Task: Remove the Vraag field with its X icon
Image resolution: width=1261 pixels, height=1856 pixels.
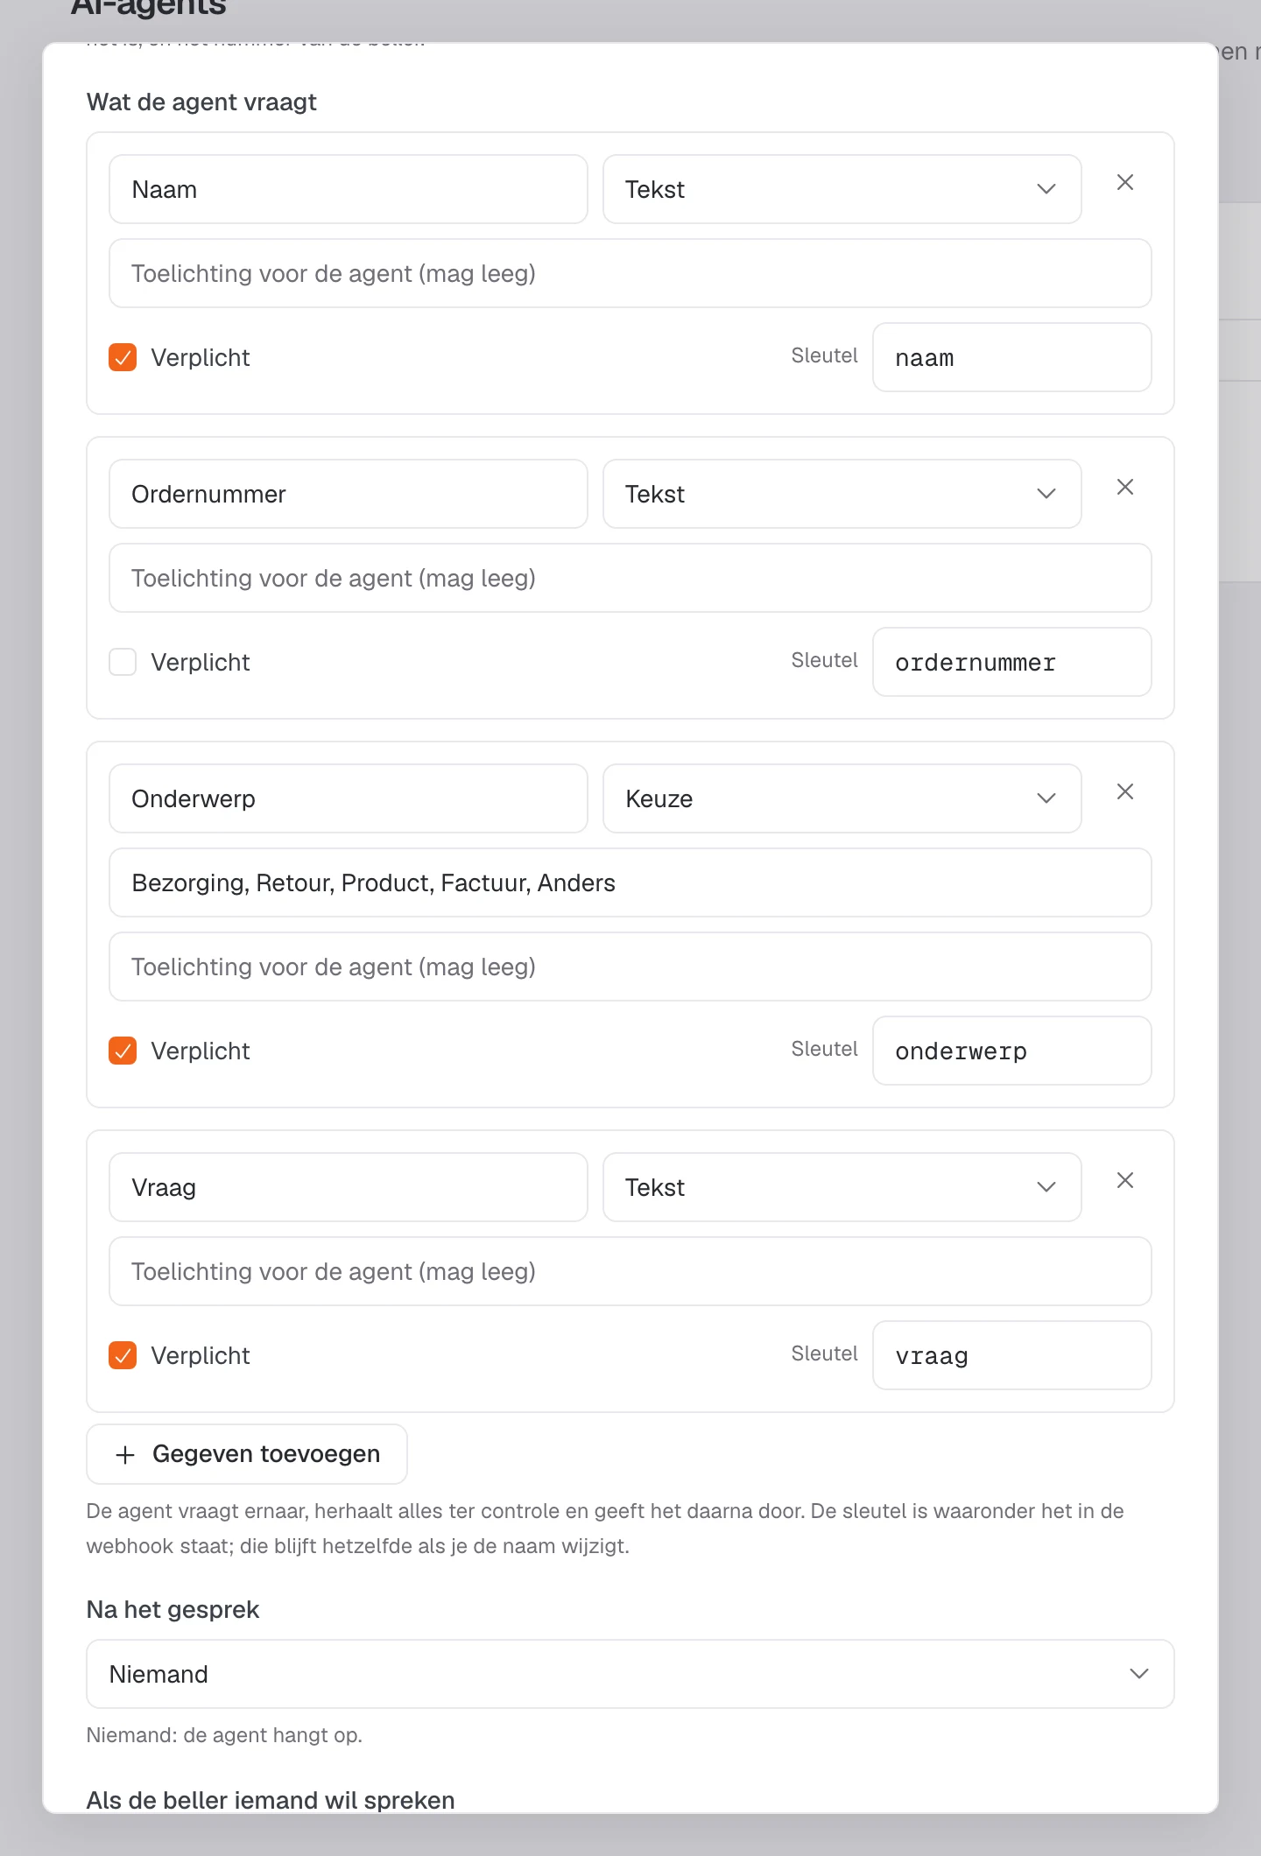Action: (x=1125, y=1180)
